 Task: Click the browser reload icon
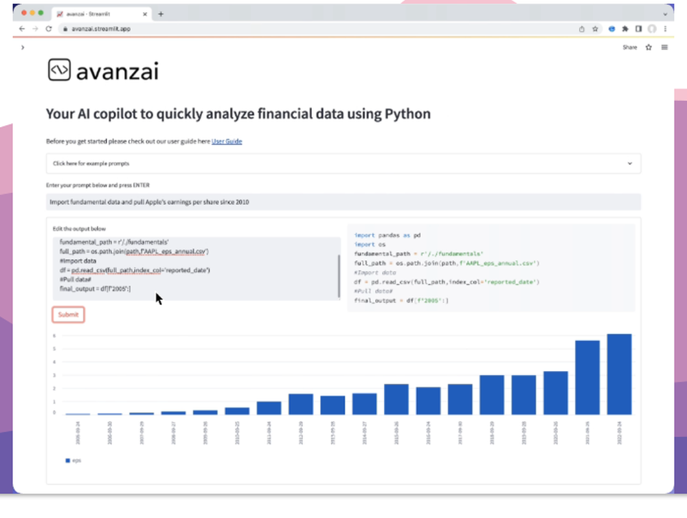point(48,29)
